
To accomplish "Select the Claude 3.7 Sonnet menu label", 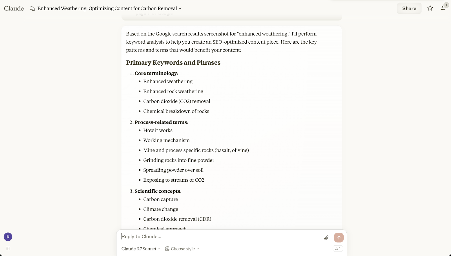I will point(138,249).
